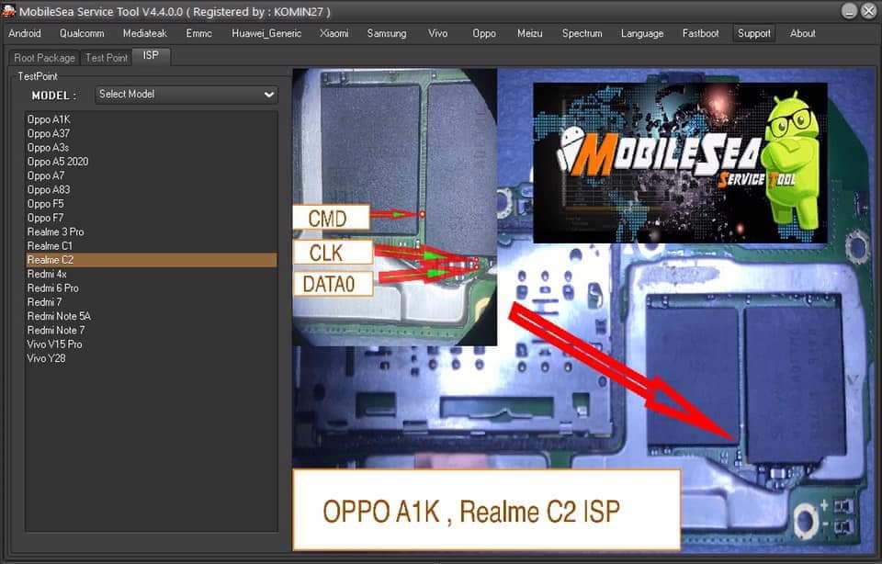This screenshot has height=564, width=882.
Task: Open the Oppo menu
Action: (484, 33)
